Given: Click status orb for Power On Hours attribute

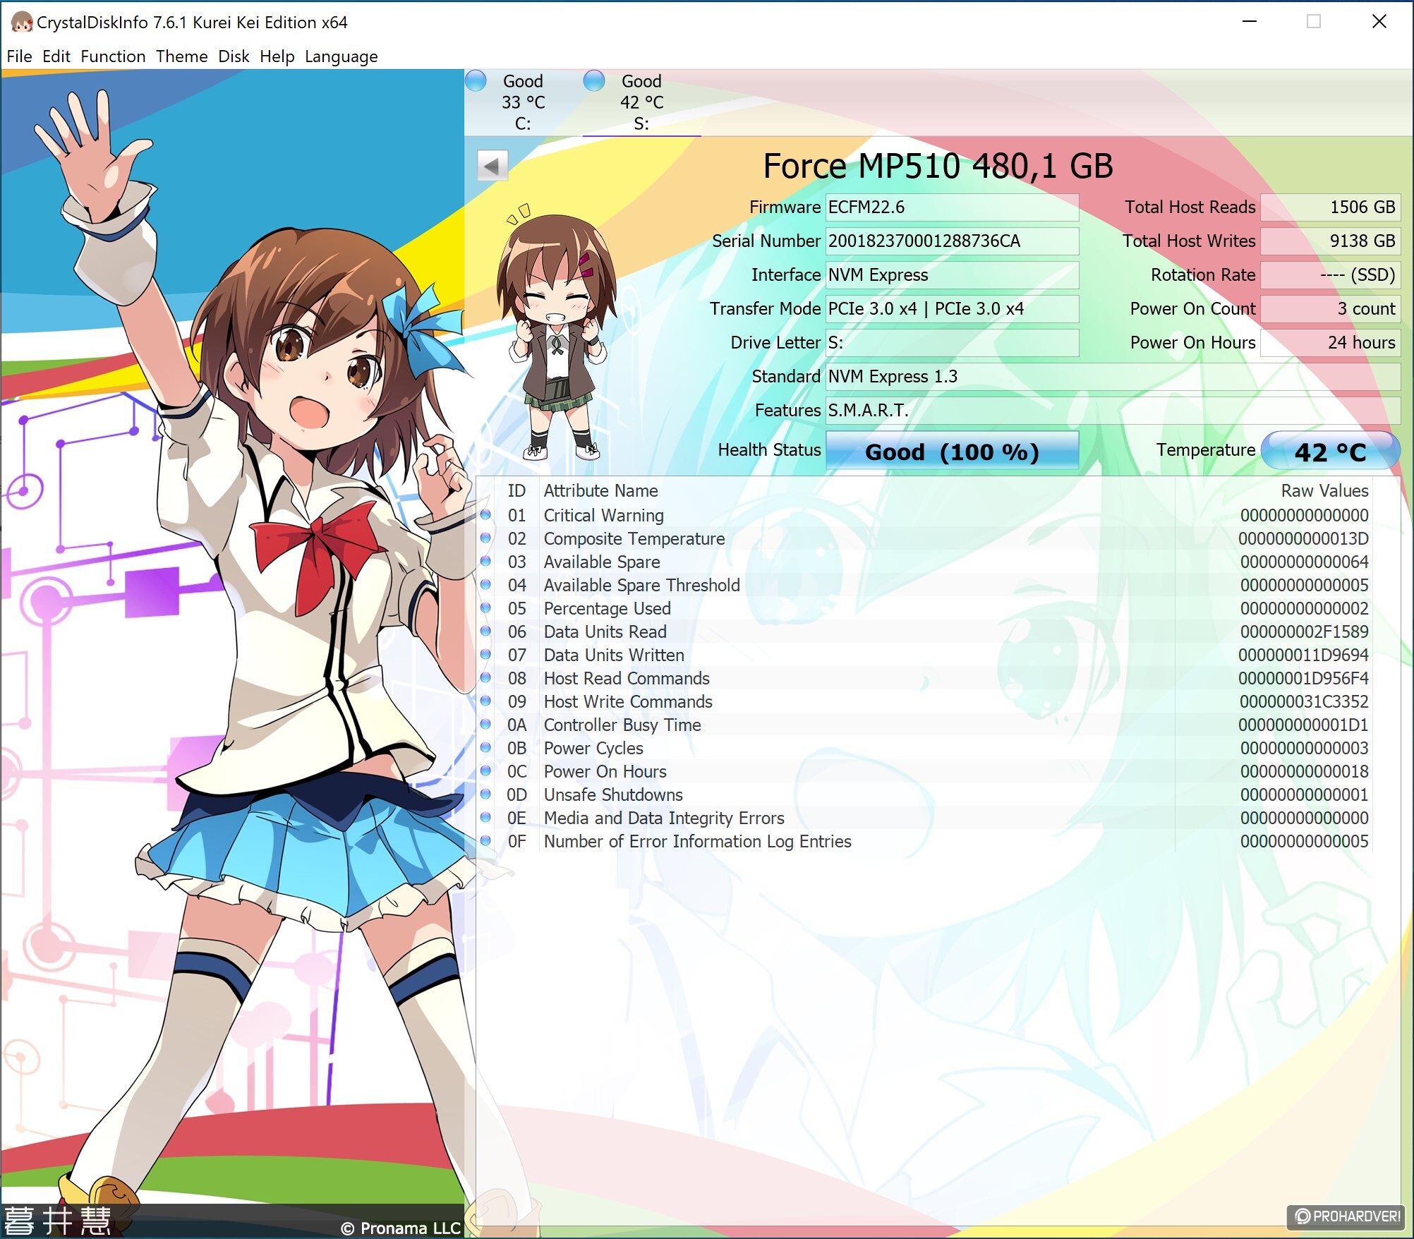Looking at the screenshot, I should (x=485, y=771).
